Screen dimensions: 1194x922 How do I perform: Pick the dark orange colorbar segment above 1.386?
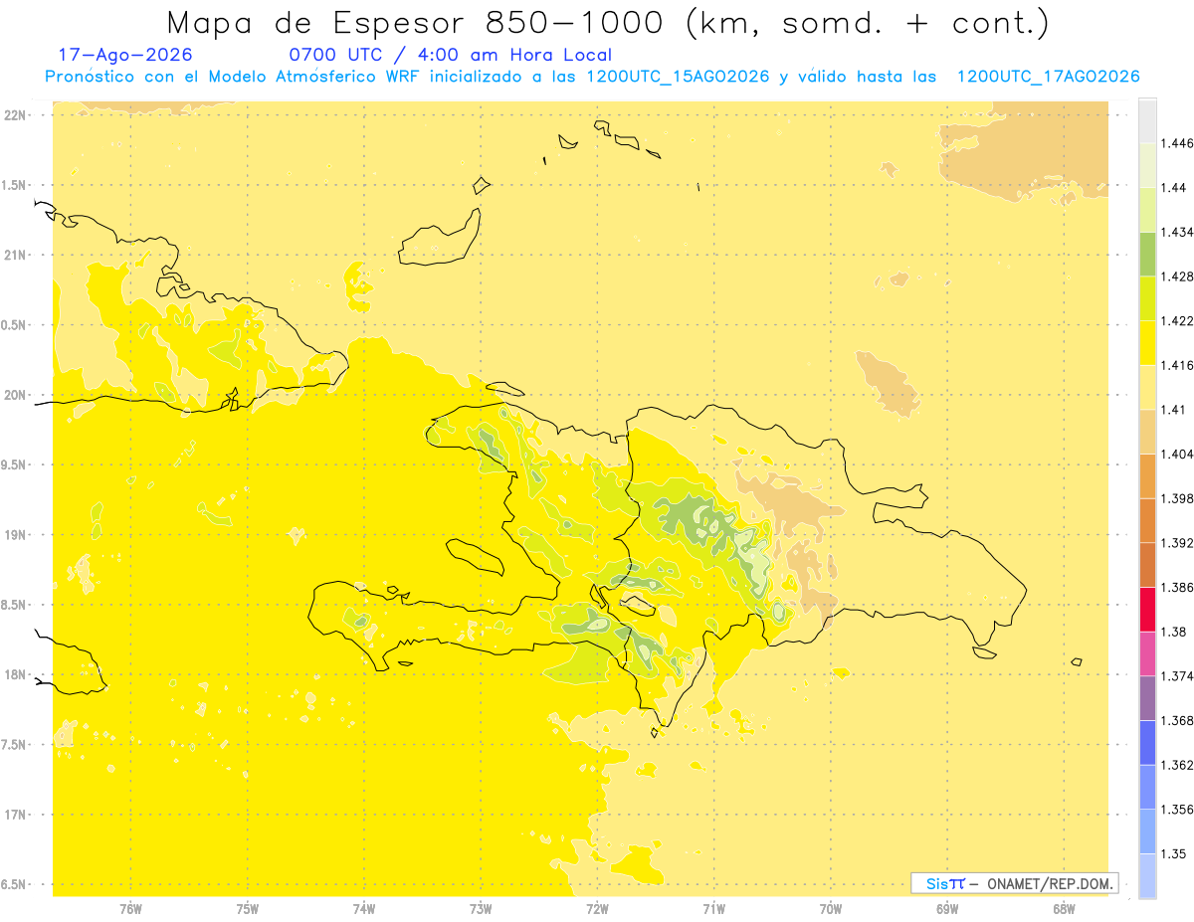coord(1147,565)
